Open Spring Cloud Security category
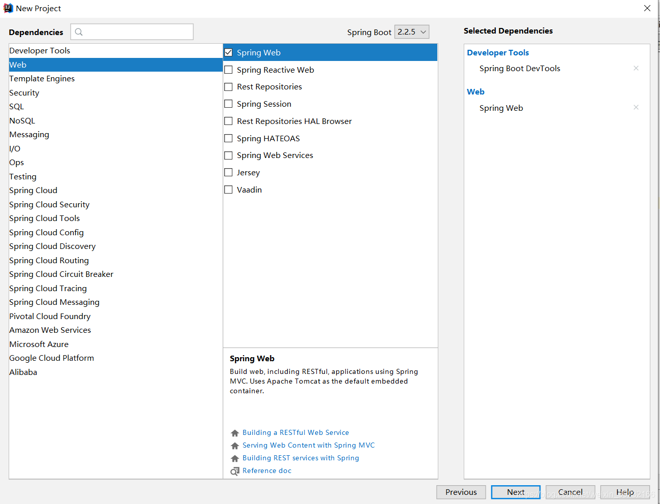This screenshot has height=504, width=660. [116, 204]
